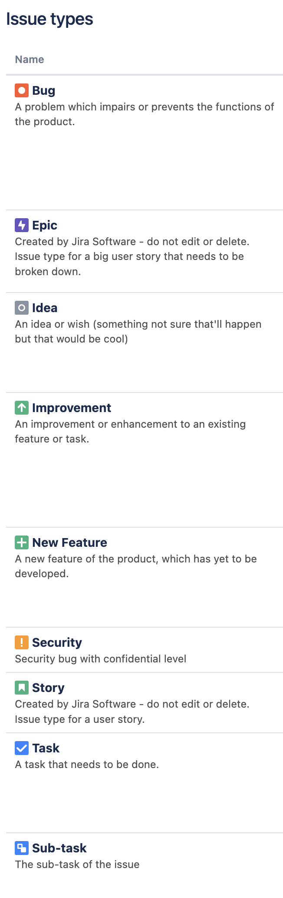Click the green Improvement arrow icon
283x898 pixels.
pyautogui.click(x=22, y=408)
